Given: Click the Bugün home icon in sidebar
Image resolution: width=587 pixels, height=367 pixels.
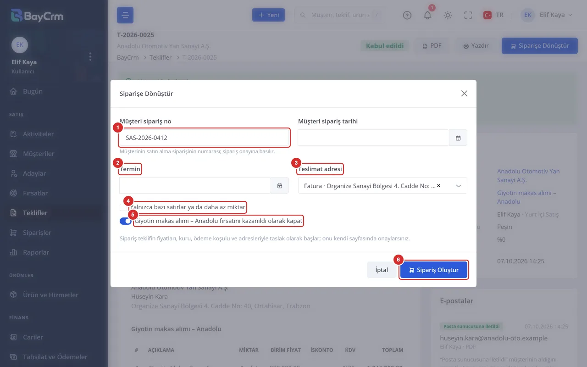Looking at the screenshot, I should tap(14, 91).
